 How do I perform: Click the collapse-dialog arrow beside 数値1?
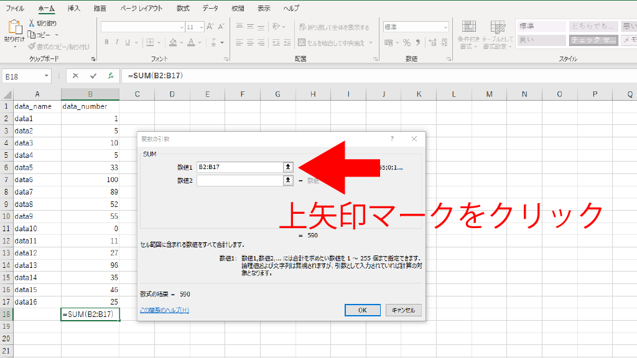tap(288, 167)
